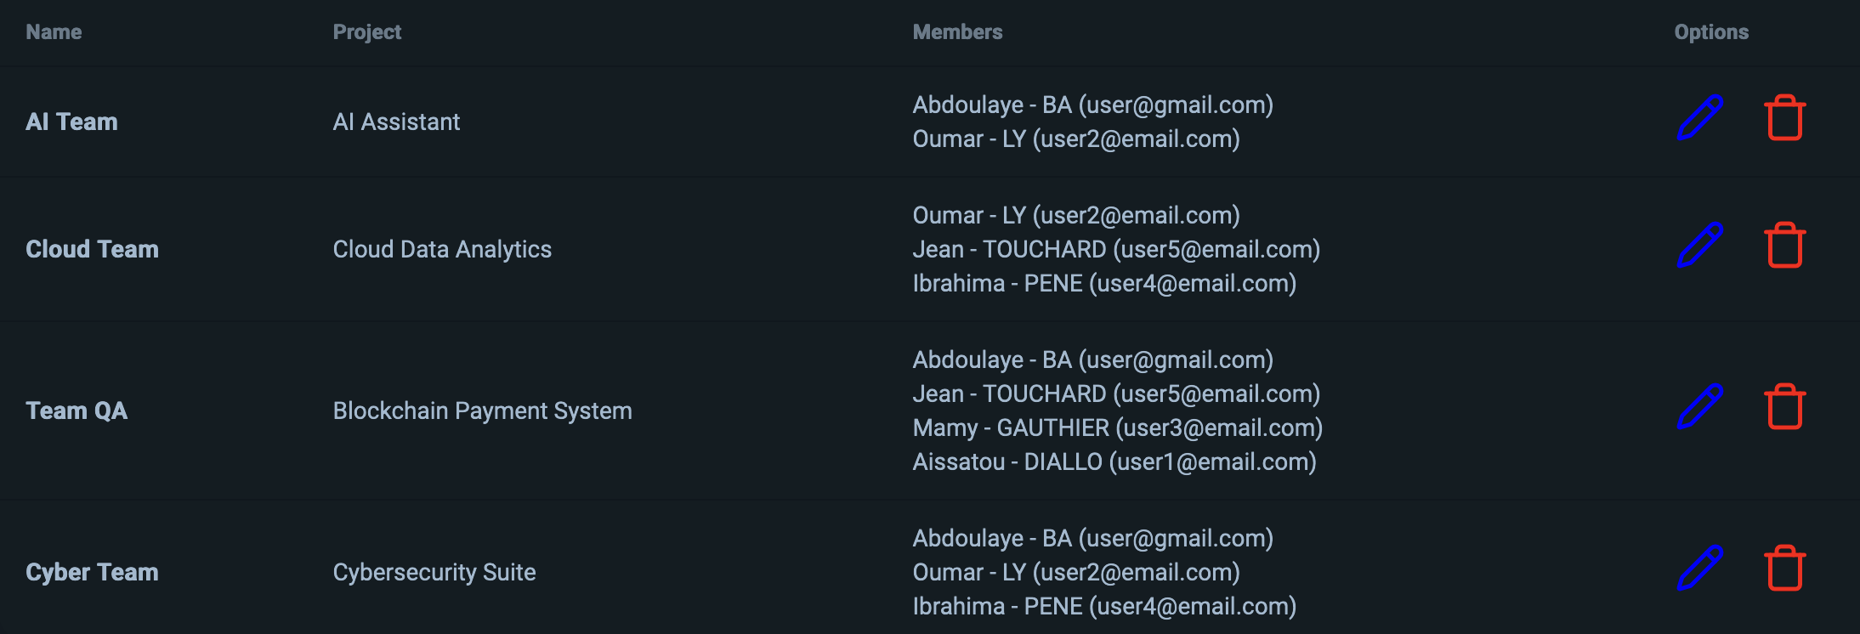The image size is (1860, 634).
Task: Open edit for Team QA
Action: (x=1700, y=407)
